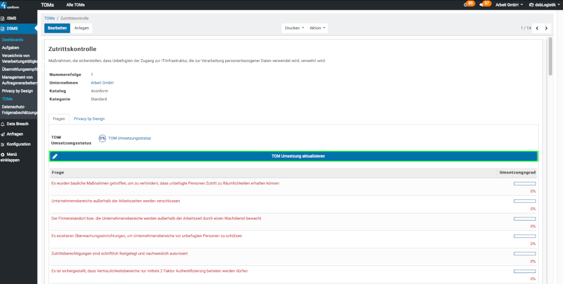Open Konfiguration in the sidebar
The image size is (563, 284).
18,144
